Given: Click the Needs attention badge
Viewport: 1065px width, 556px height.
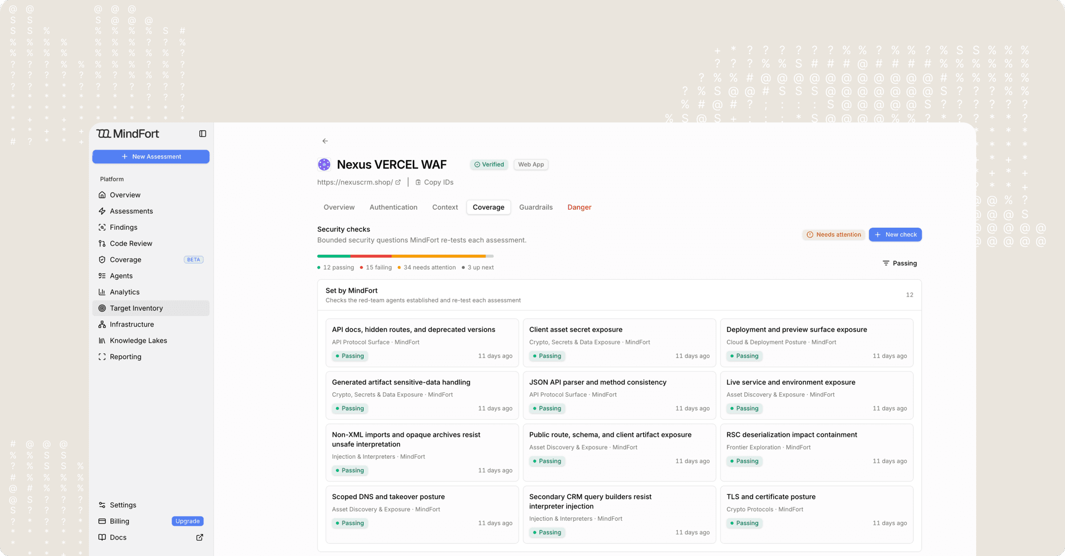Looking at the screenshot, I should tap(834, 235).
